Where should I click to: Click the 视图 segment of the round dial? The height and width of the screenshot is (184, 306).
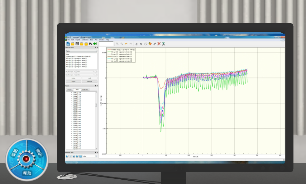pos(14,152)
